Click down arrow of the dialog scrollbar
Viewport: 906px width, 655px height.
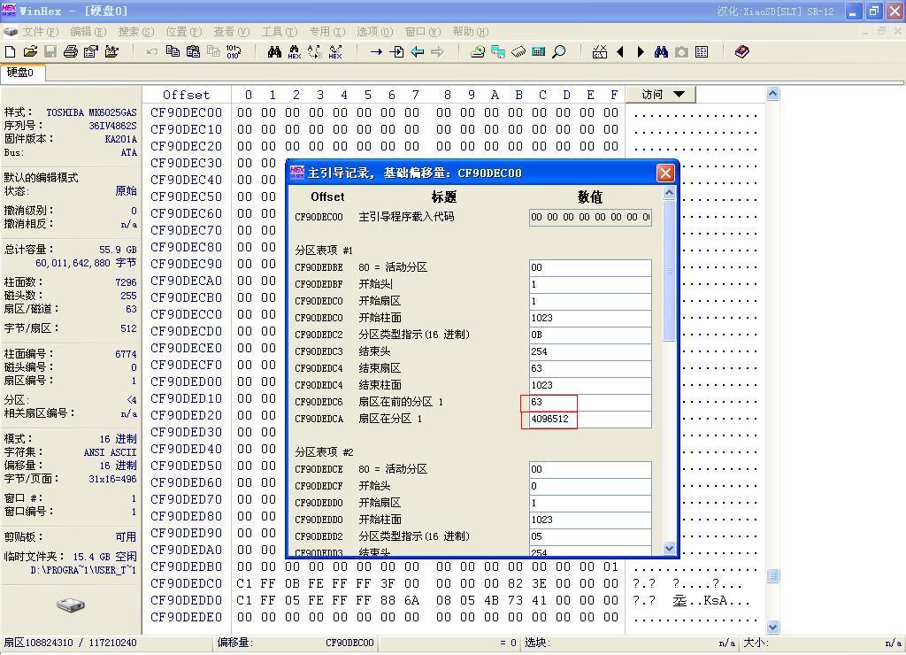pos(669,548)
